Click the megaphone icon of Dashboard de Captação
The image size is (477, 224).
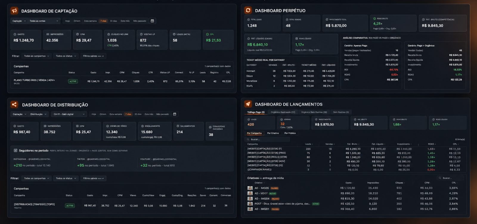coord(14,11)
